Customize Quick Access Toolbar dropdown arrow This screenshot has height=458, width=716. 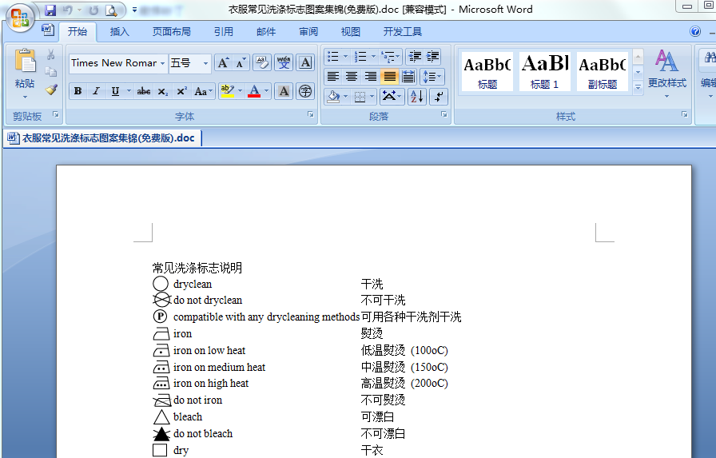pos(134,10)
